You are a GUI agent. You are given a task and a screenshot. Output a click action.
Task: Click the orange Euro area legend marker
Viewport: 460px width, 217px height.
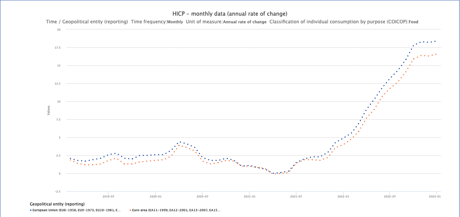(x=130, y=210)
